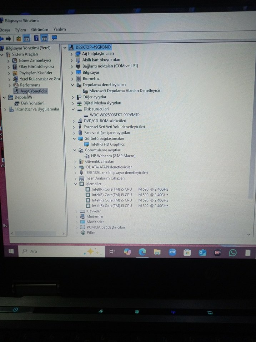Click left pane horizontal scrollbar left arrow
Screen dimensions: 256x342
[12, 233]
